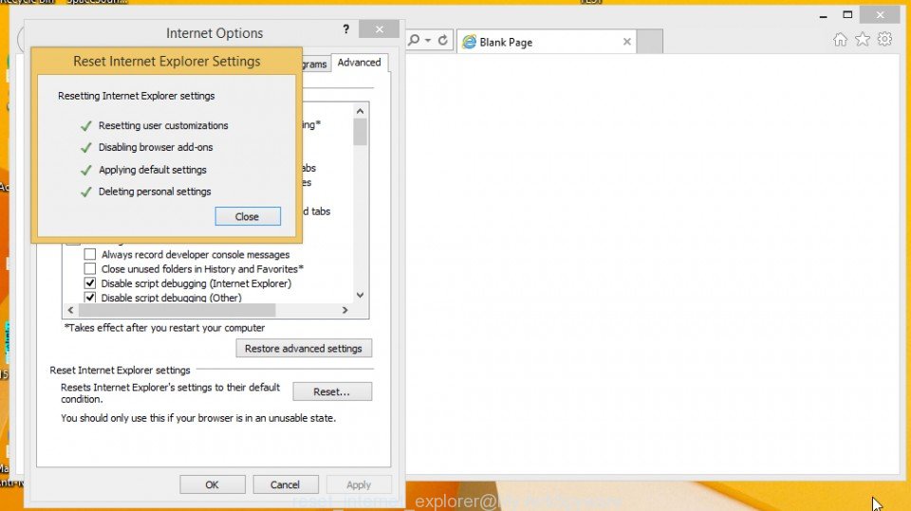
Task: Enable Always record developer console messages
Action: (90, 254)
